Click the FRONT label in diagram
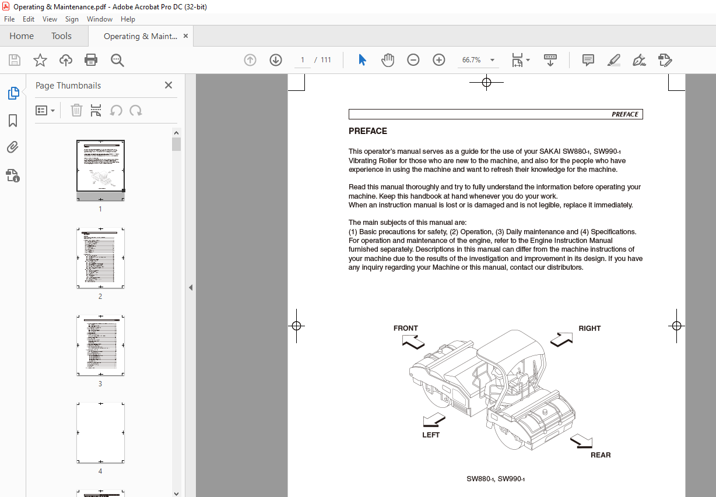This screenshot has width=716, height=497. (406, 328)
